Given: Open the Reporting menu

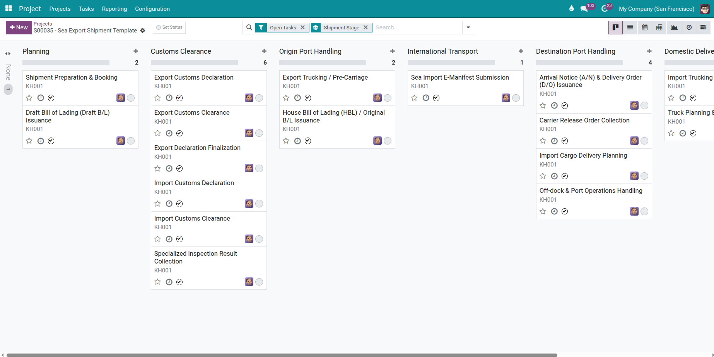Looking at the screenshot, I should coord(114,8).
